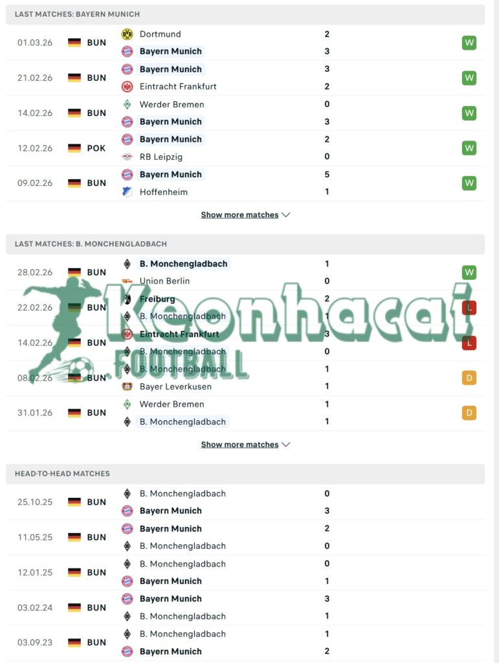Click the RB Leipzig club badge
The height and width of the screenshot is (663, 499).
[127, 157]
